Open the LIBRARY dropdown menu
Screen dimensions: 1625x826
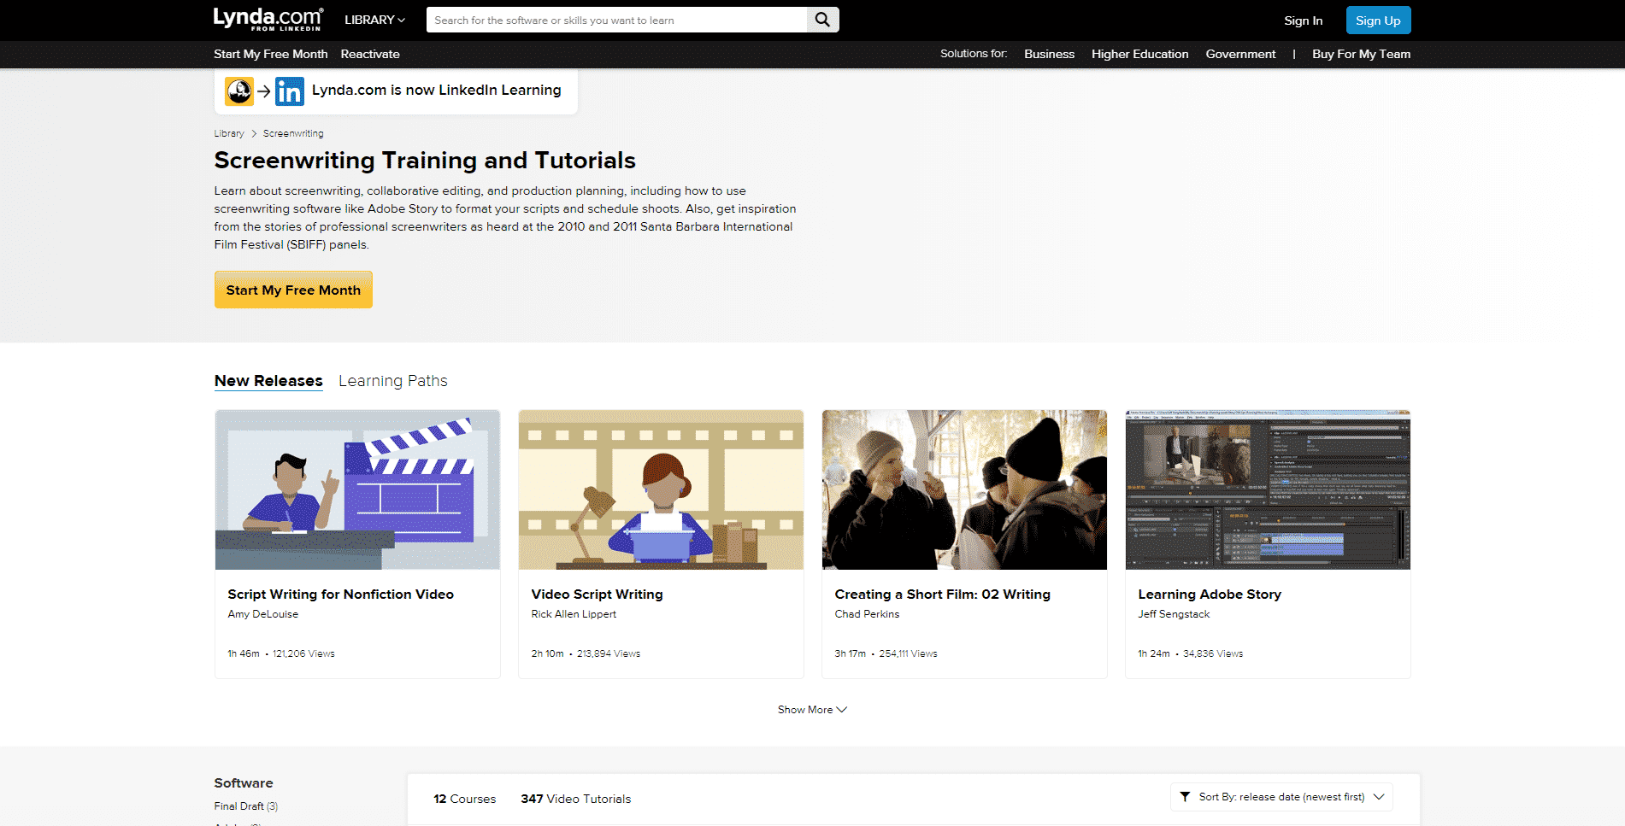coord(374,20)
